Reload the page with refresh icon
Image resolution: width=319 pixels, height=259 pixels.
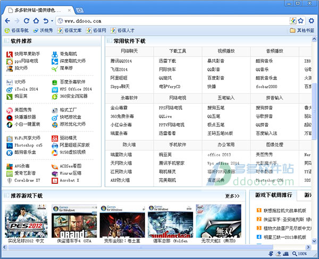coord(27,21)
